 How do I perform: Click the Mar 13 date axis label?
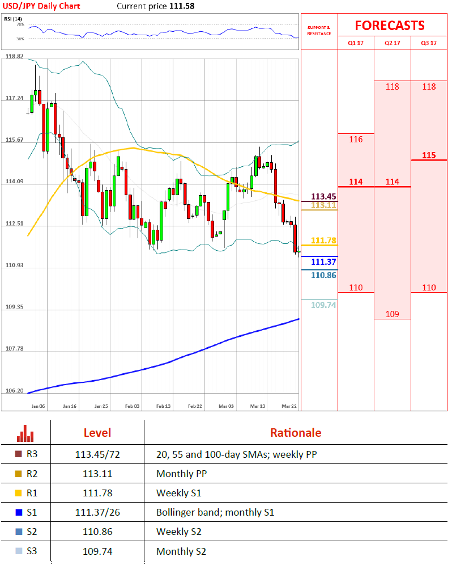click(258, 406)
